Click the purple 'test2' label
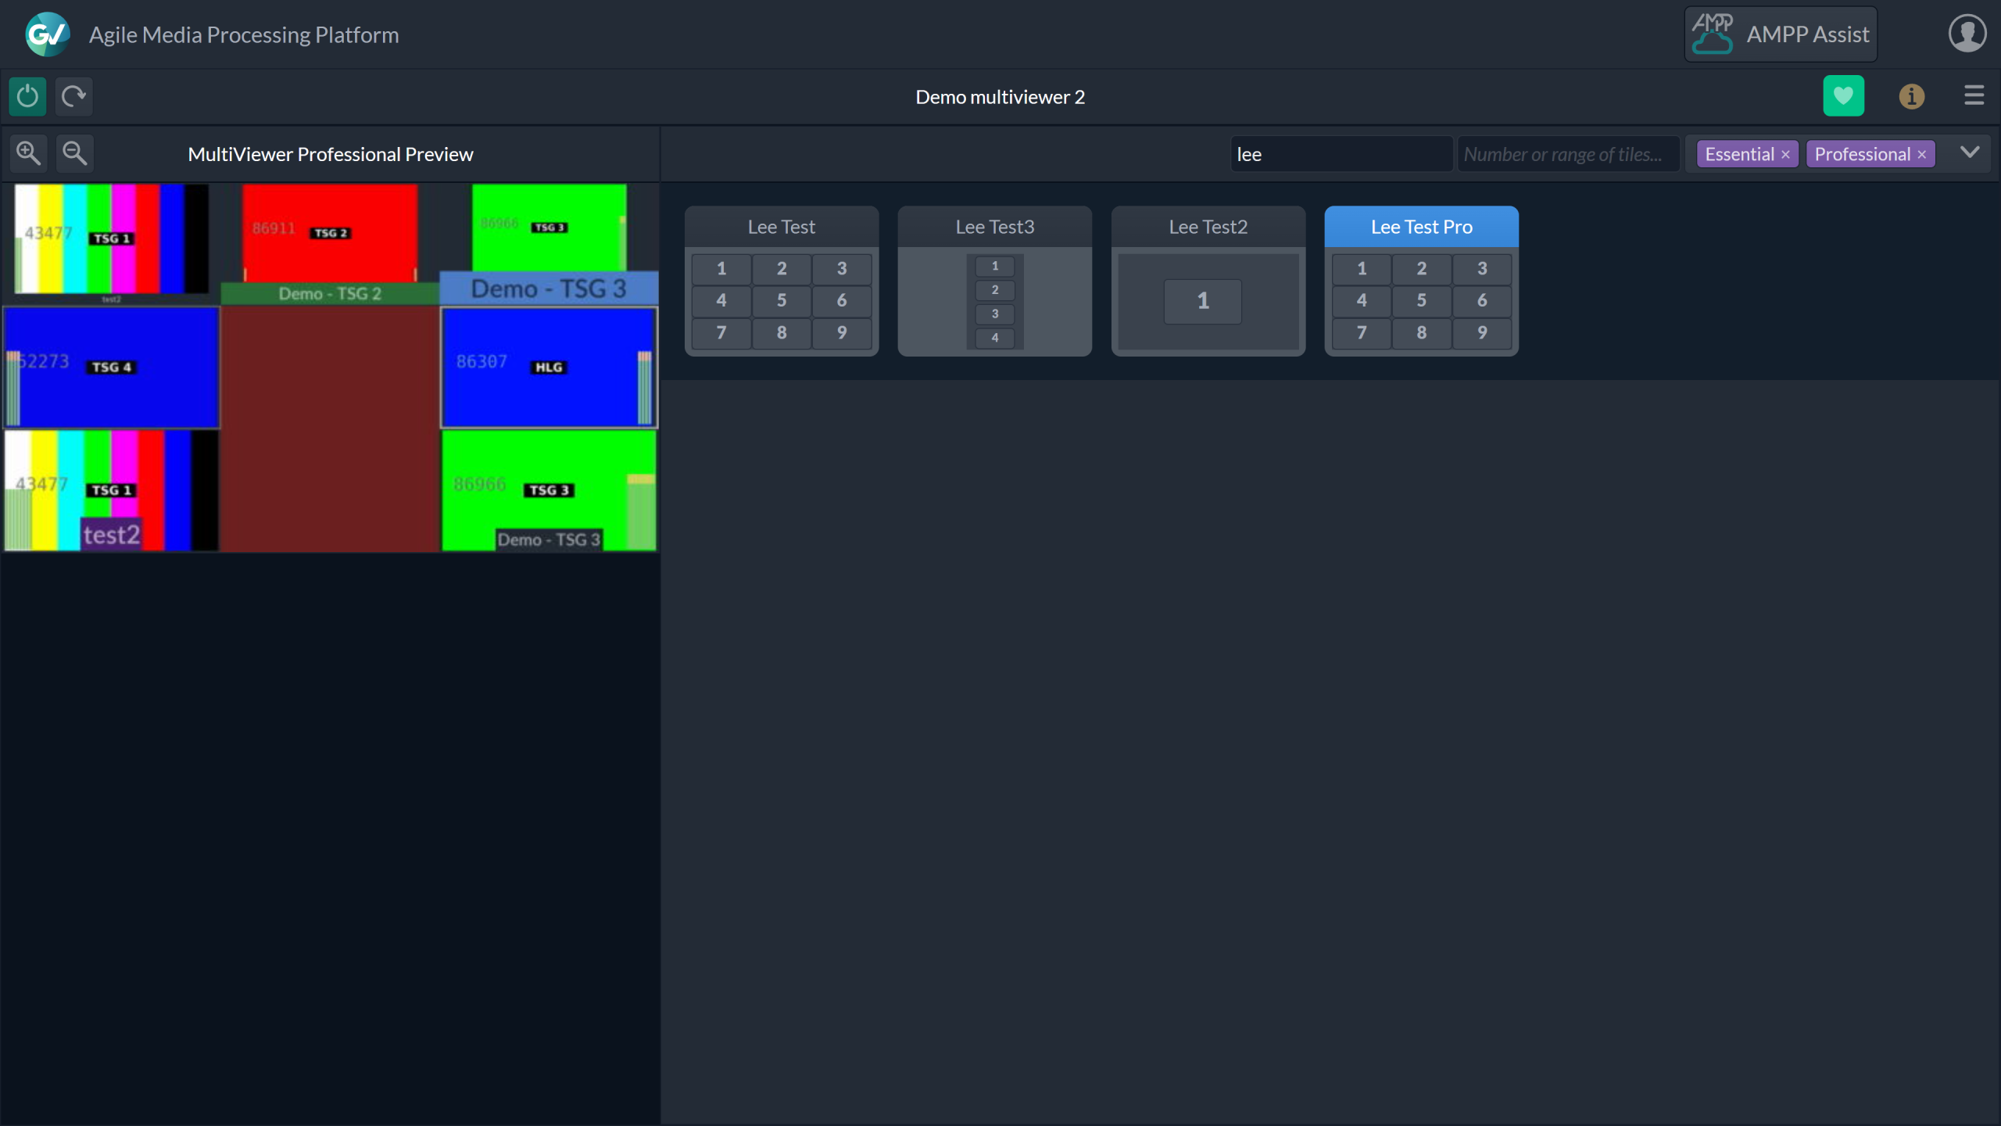The height and width of the screenshot is (1126, 2001). [112, 535]
